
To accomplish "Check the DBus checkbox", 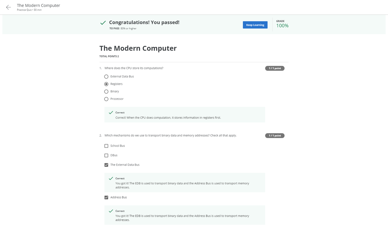I will coord(106,155).
